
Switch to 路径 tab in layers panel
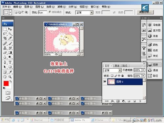tap(125, 66)
